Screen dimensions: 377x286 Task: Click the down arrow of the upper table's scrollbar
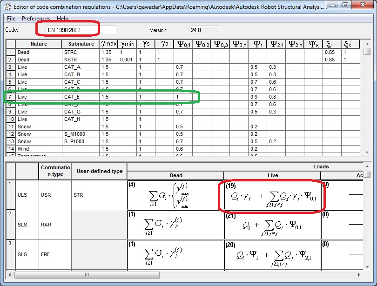pos(367,152)
